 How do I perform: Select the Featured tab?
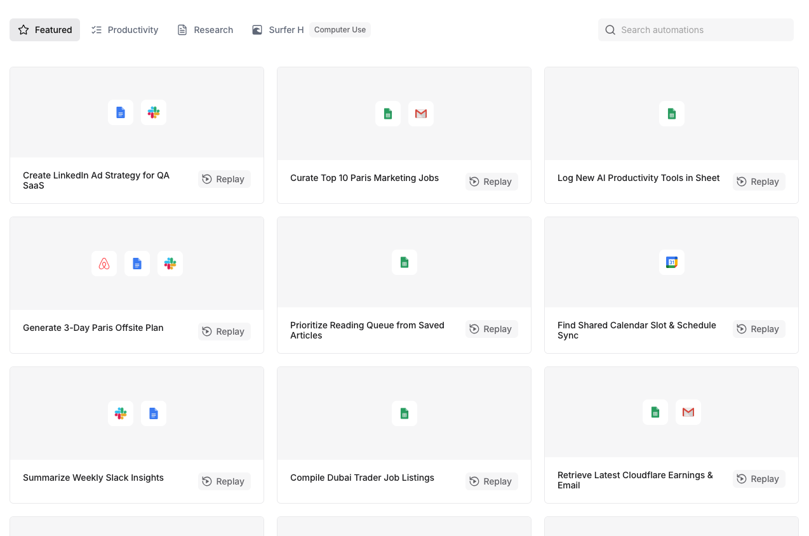pos(45,30)
